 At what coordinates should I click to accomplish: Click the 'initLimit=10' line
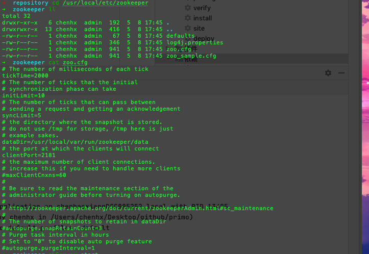[x=23, y=95]
